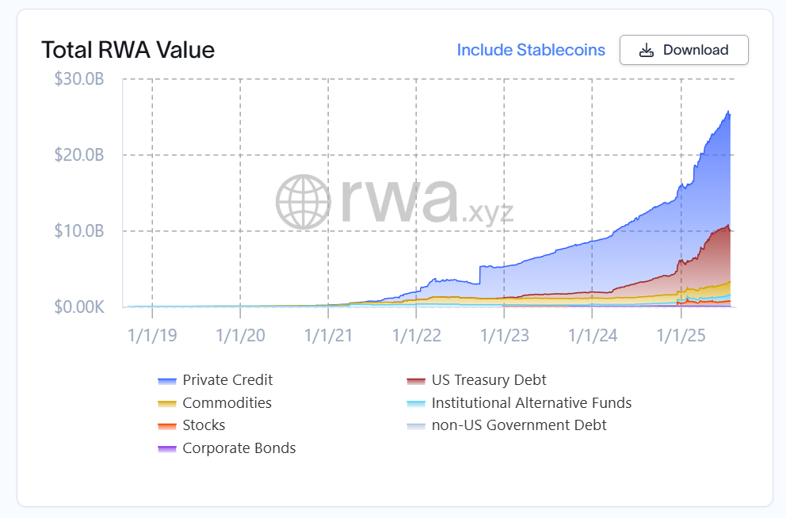Click the Total RWA Value title
Image resolution: width=786 pixels, height=518 pixels.
click(128, 50)
